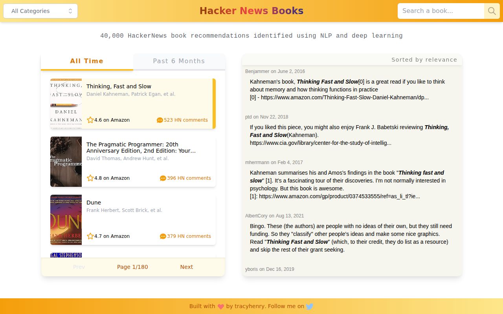Viewport: 503px width, 314px height.
Task: Click the comment bubble beside 396 HN comments
Action: tap(162, 178)
